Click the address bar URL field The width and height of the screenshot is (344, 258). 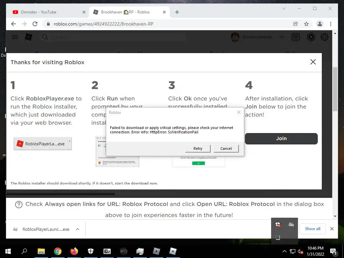(x=167, y=24)
